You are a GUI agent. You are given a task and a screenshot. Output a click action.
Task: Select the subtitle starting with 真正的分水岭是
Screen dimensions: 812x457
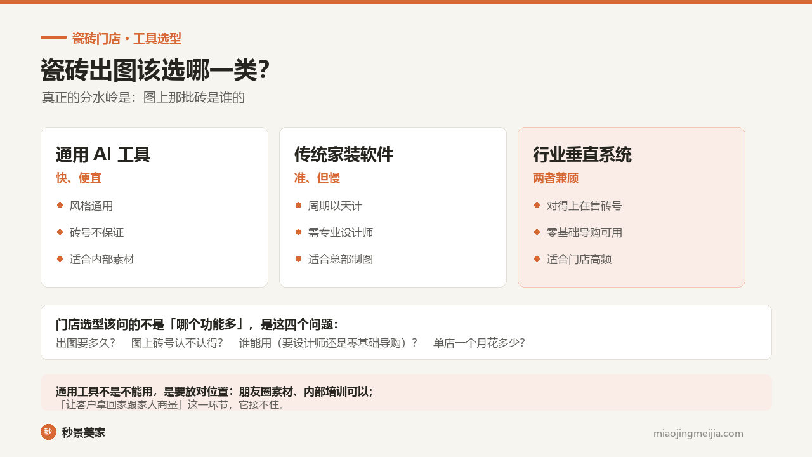(143, 98)
